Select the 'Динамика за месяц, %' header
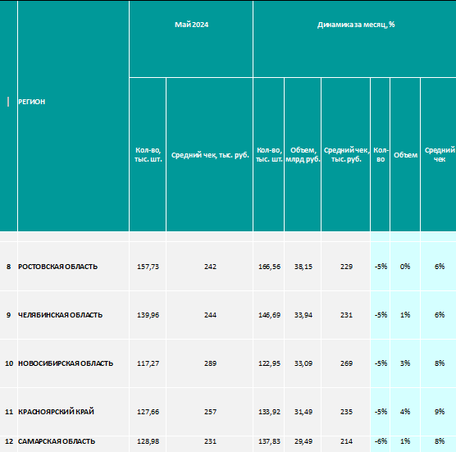The height and width of the screenshot is (452, 456). tap(354, 39)
